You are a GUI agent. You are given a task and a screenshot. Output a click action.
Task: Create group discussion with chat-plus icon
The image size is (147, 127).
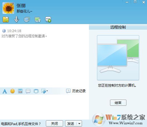click(48, 19)
